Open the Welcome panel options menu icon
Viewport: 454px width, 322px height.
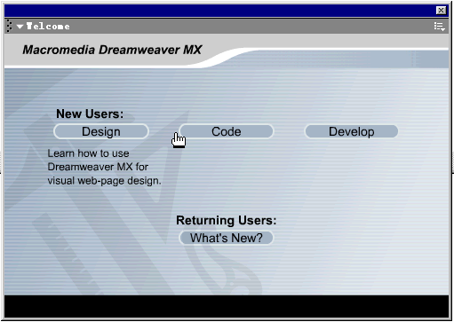click(x=439, y=27)
